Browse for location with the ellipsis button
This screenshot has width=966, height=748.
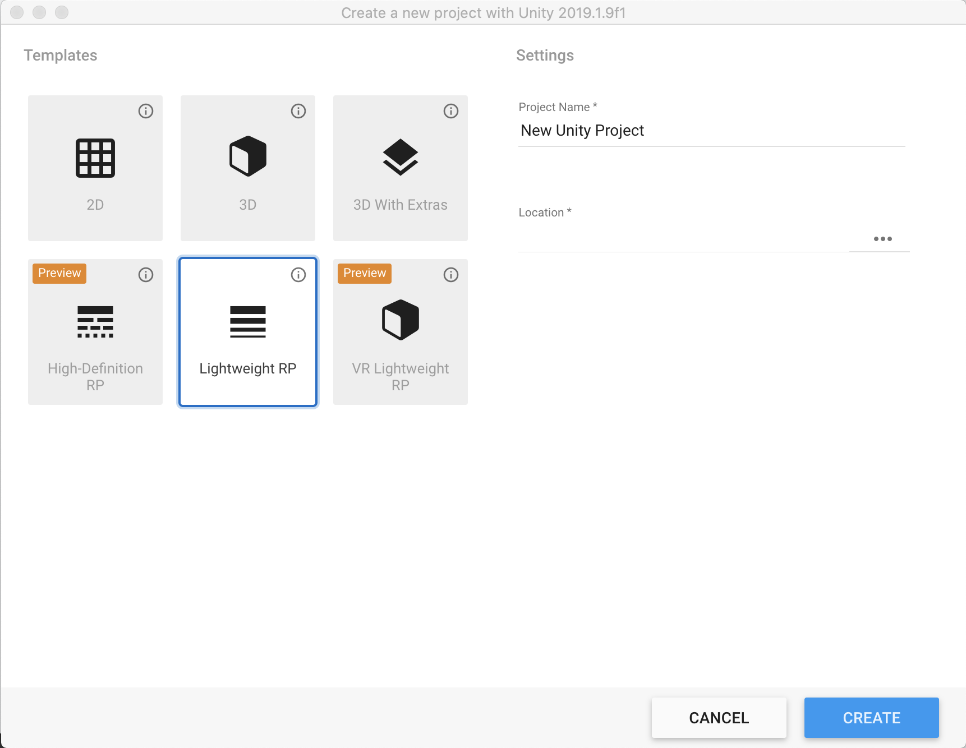click(882, 239)
